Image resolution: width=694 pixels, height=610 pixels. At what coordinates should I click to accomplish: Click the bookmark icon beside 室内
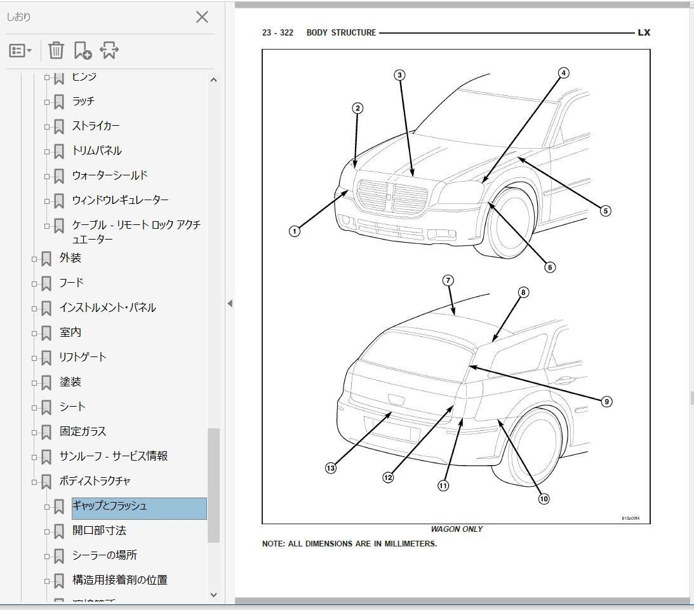[46, 334]
